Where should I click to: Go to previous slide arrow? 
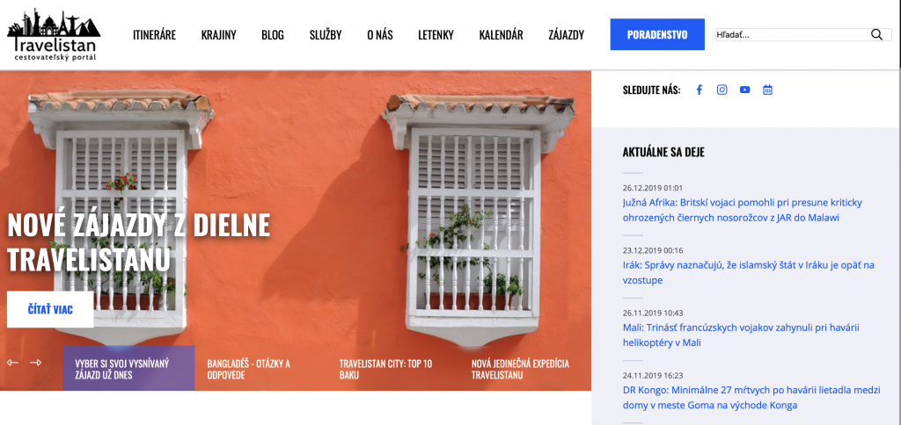[12, 363]
